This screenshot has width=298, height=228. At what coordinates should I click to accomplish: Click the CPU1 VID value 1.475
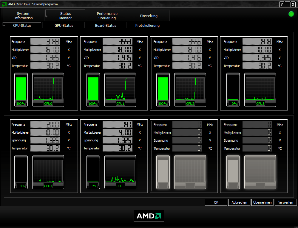pyautogui.click(x=118, y=58)
